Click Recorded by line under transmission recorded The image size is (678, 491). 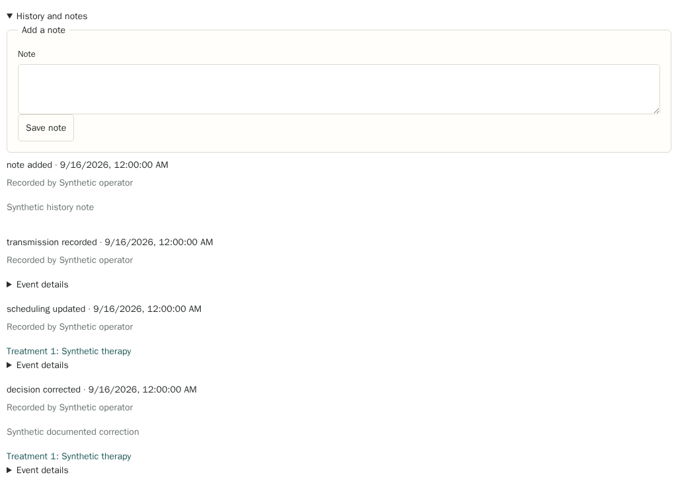69,260
